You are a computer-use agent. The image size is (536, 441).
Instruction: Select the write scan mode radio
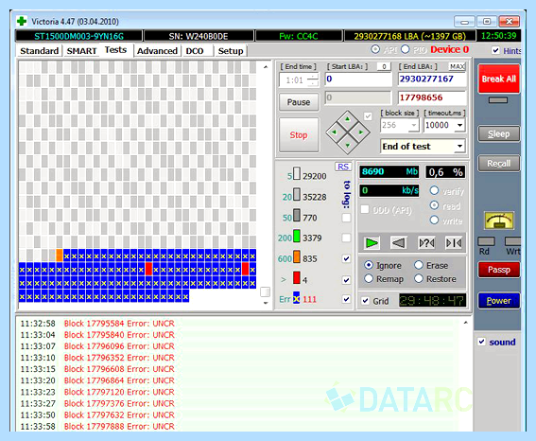[x=434, y=220]
